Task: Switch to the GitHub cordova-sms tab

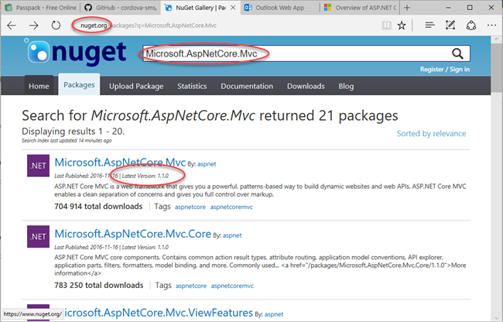Action: pos(121,8)
